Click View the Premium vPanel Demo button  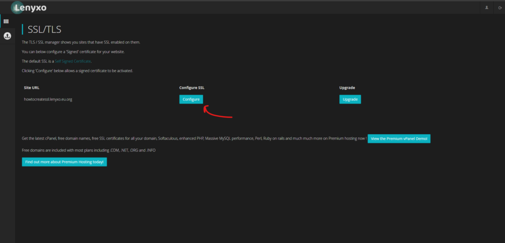(399, 139)
